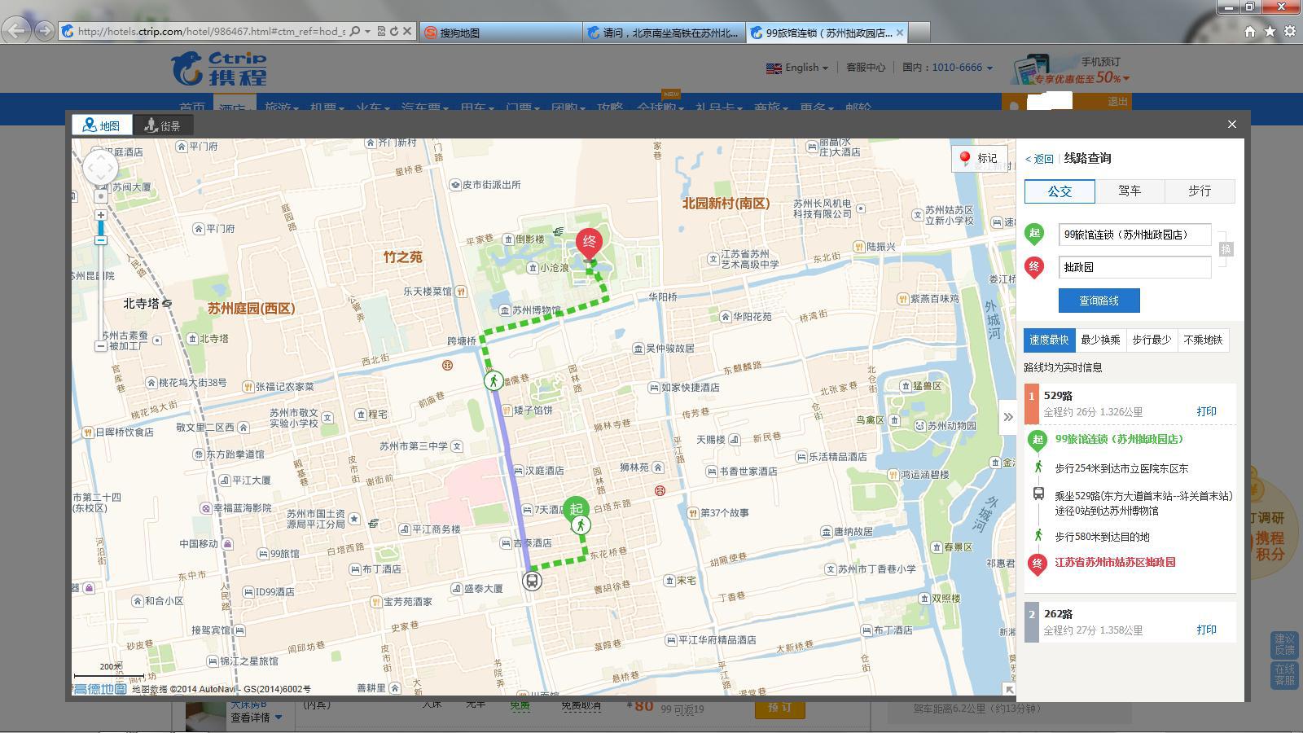
Task: Click the 返回 back link
Action: coord(1040,159)
